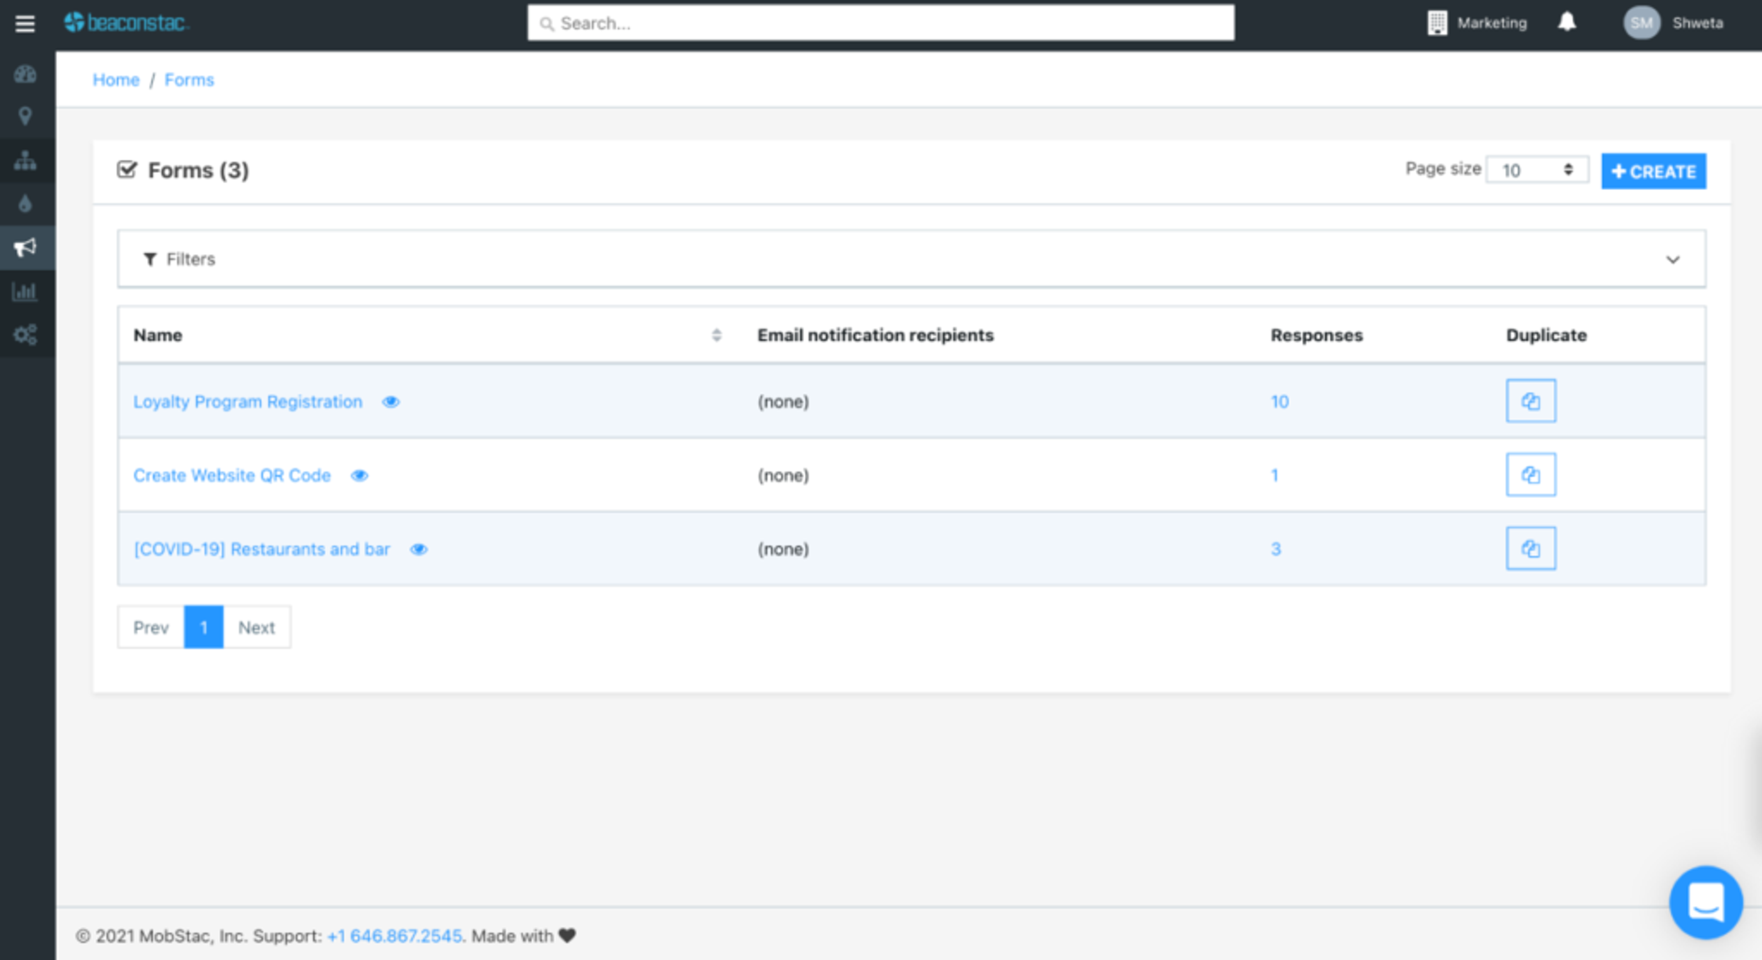Click into the Search input field

pos(881,23)
